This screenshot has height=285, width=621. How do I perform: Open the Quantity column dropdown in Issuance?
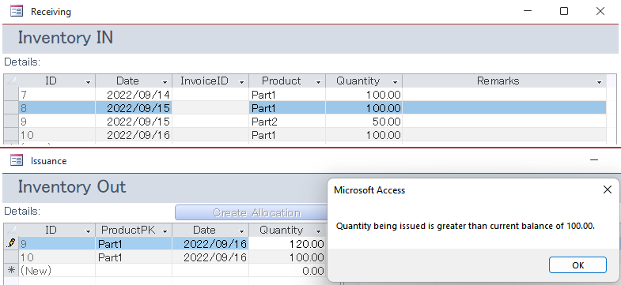[x=318, y=231]
